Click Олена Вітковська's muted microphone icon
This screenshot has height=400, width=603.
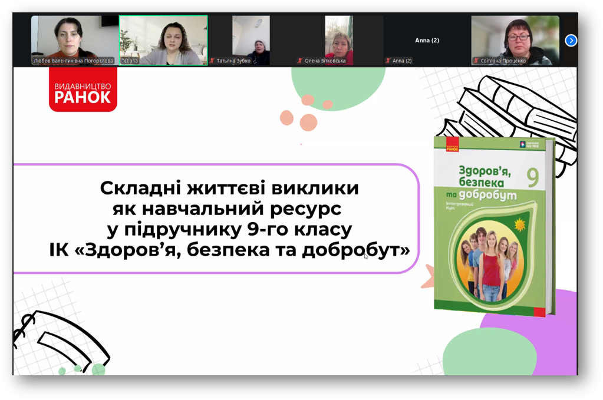click(x=300, y=61)
